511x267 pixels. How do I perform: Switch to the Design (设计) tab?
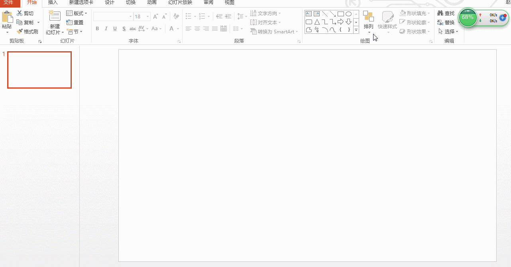pyautogui.click(x=110, y=2)
